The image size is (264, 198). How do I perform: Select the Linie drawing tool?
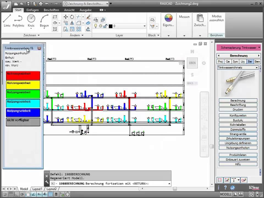[x=7, y=21]
